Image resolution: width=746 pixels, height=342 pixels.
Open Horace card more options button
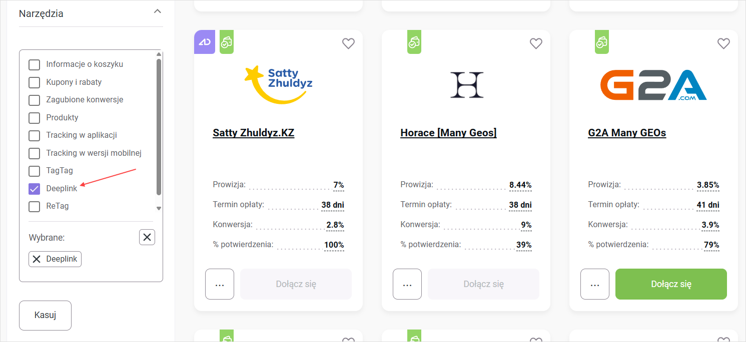[x=407, y=284]
